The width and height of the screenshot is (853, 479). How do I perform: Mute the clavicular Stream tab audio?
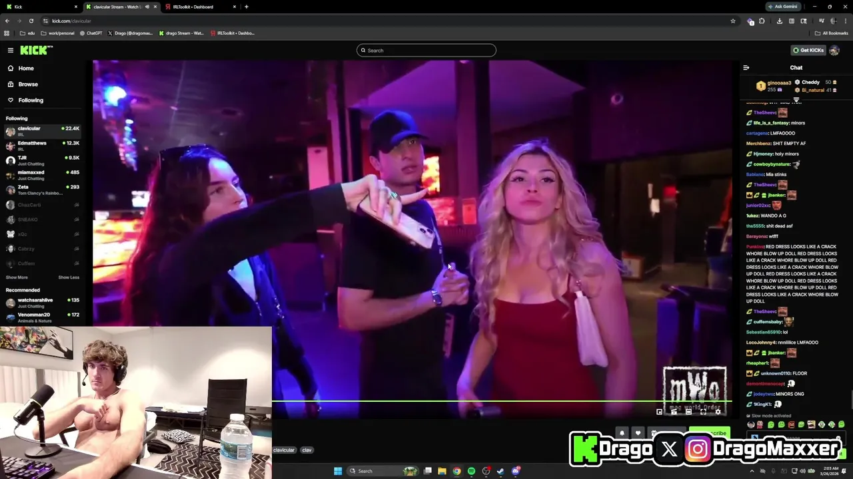tap(147, 7)
